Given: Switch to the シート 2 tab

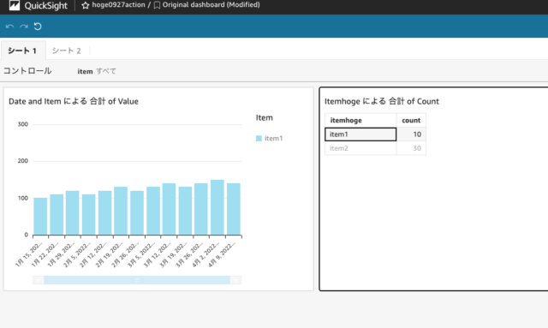Looking at the screenshot, I should click(67, 51).
